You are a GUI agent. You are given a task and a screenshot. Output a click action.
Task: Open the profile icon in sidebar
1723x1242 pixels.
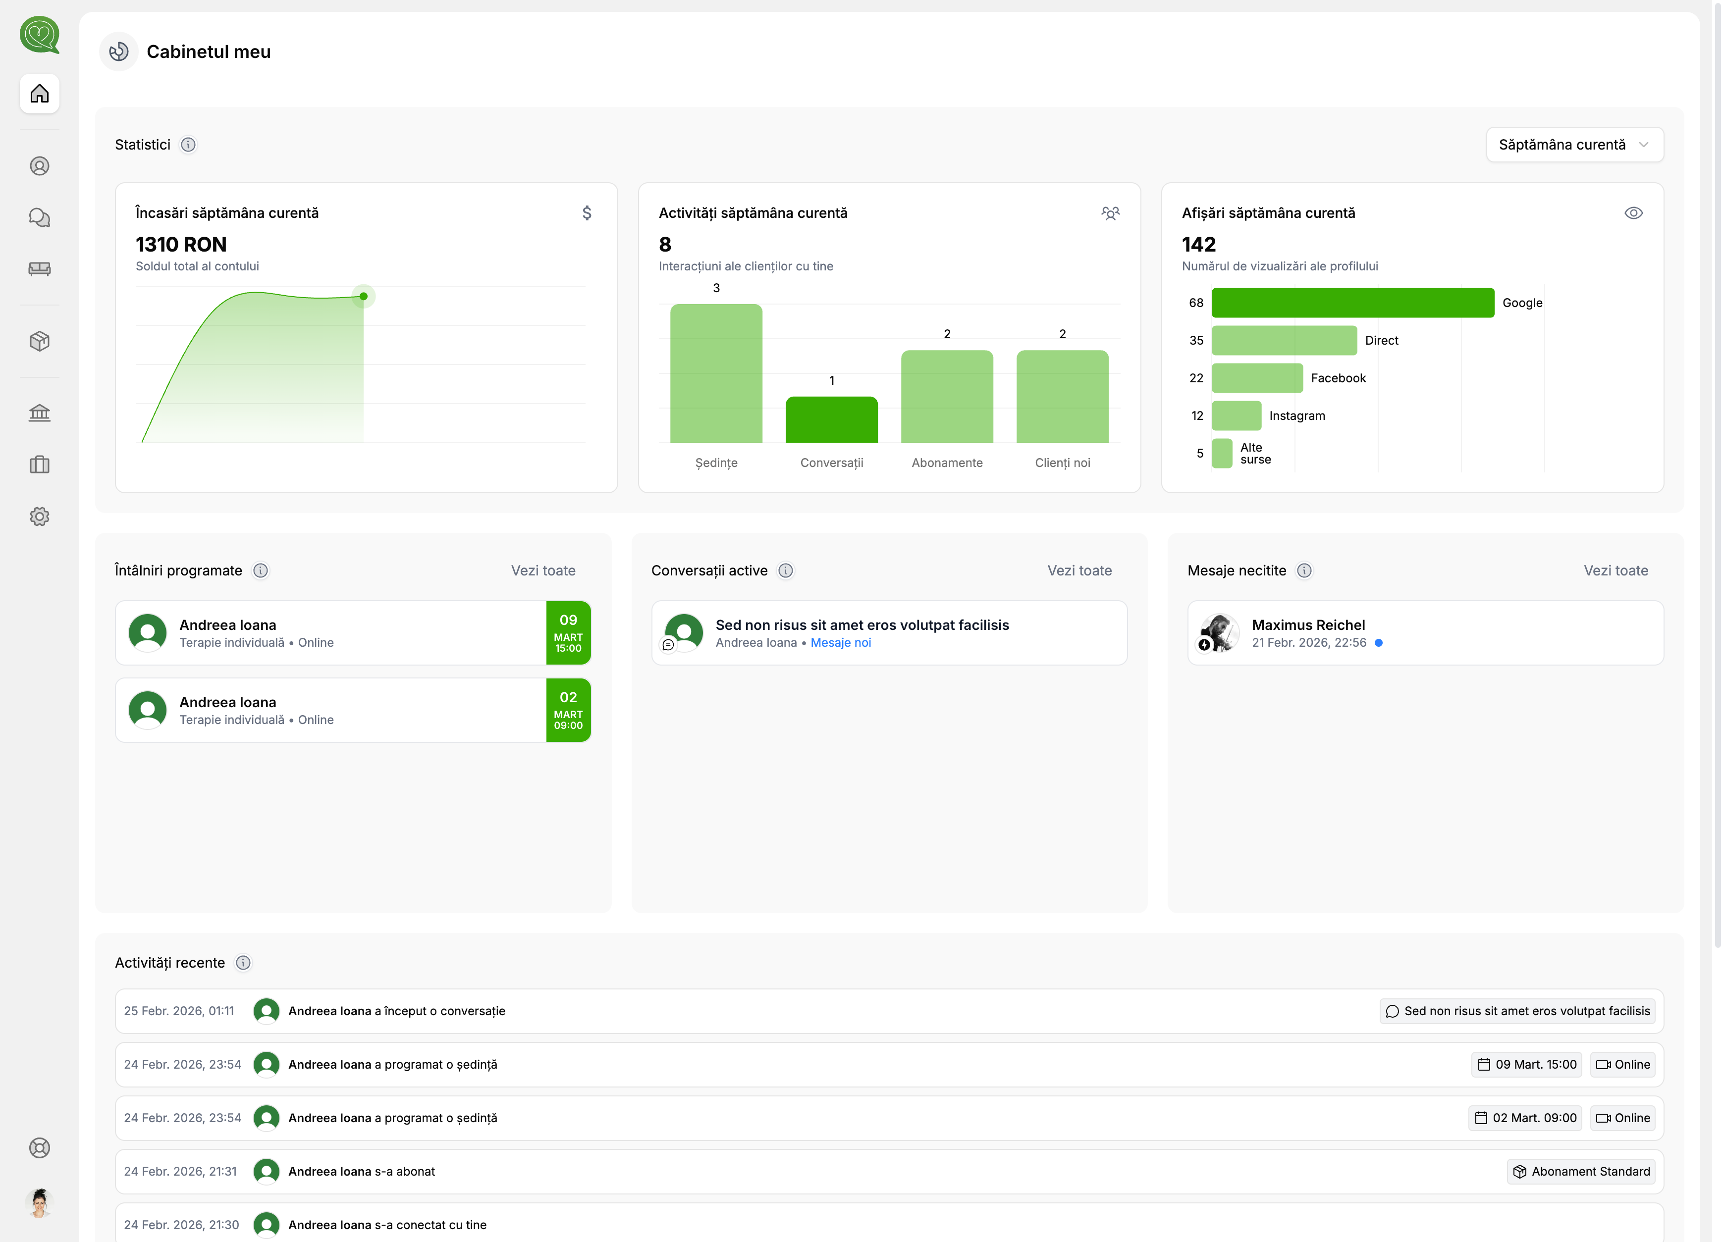(40, 165)
